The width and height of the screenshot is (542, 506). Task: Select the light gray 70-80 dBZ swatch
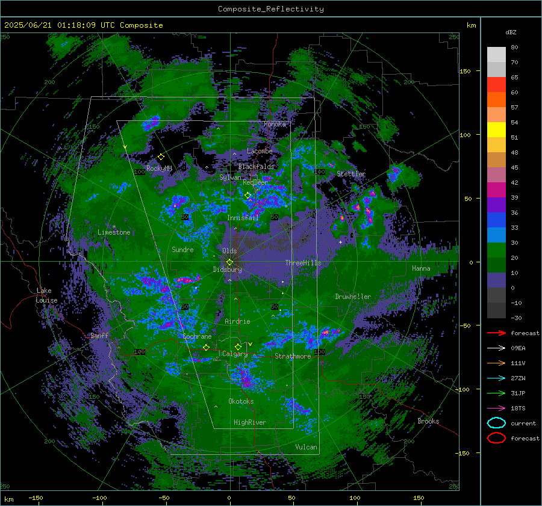coord(496,55)
